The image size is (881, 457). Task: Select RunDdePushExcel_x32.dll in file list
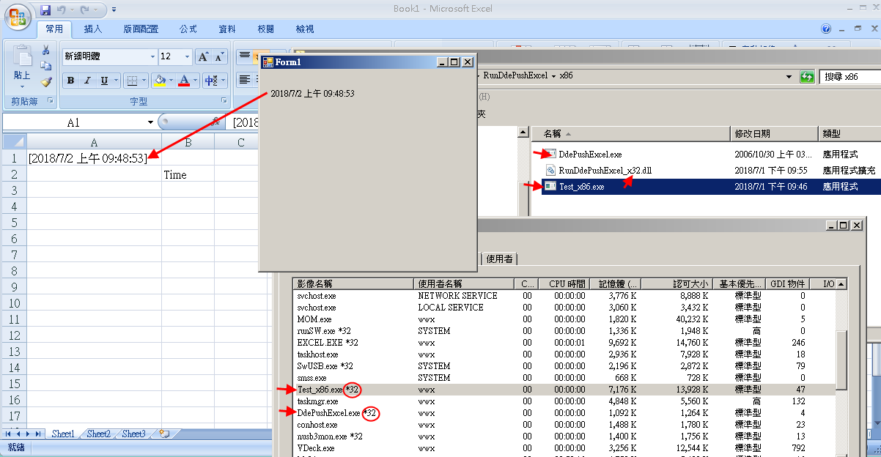(605, 171)
